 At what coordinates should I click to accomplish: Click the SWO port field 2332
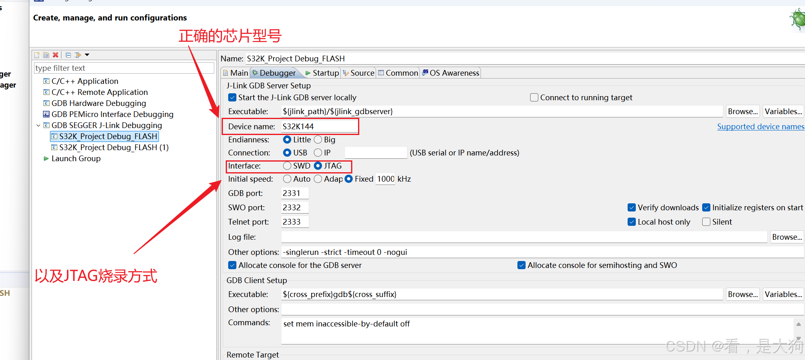[295, 207]
